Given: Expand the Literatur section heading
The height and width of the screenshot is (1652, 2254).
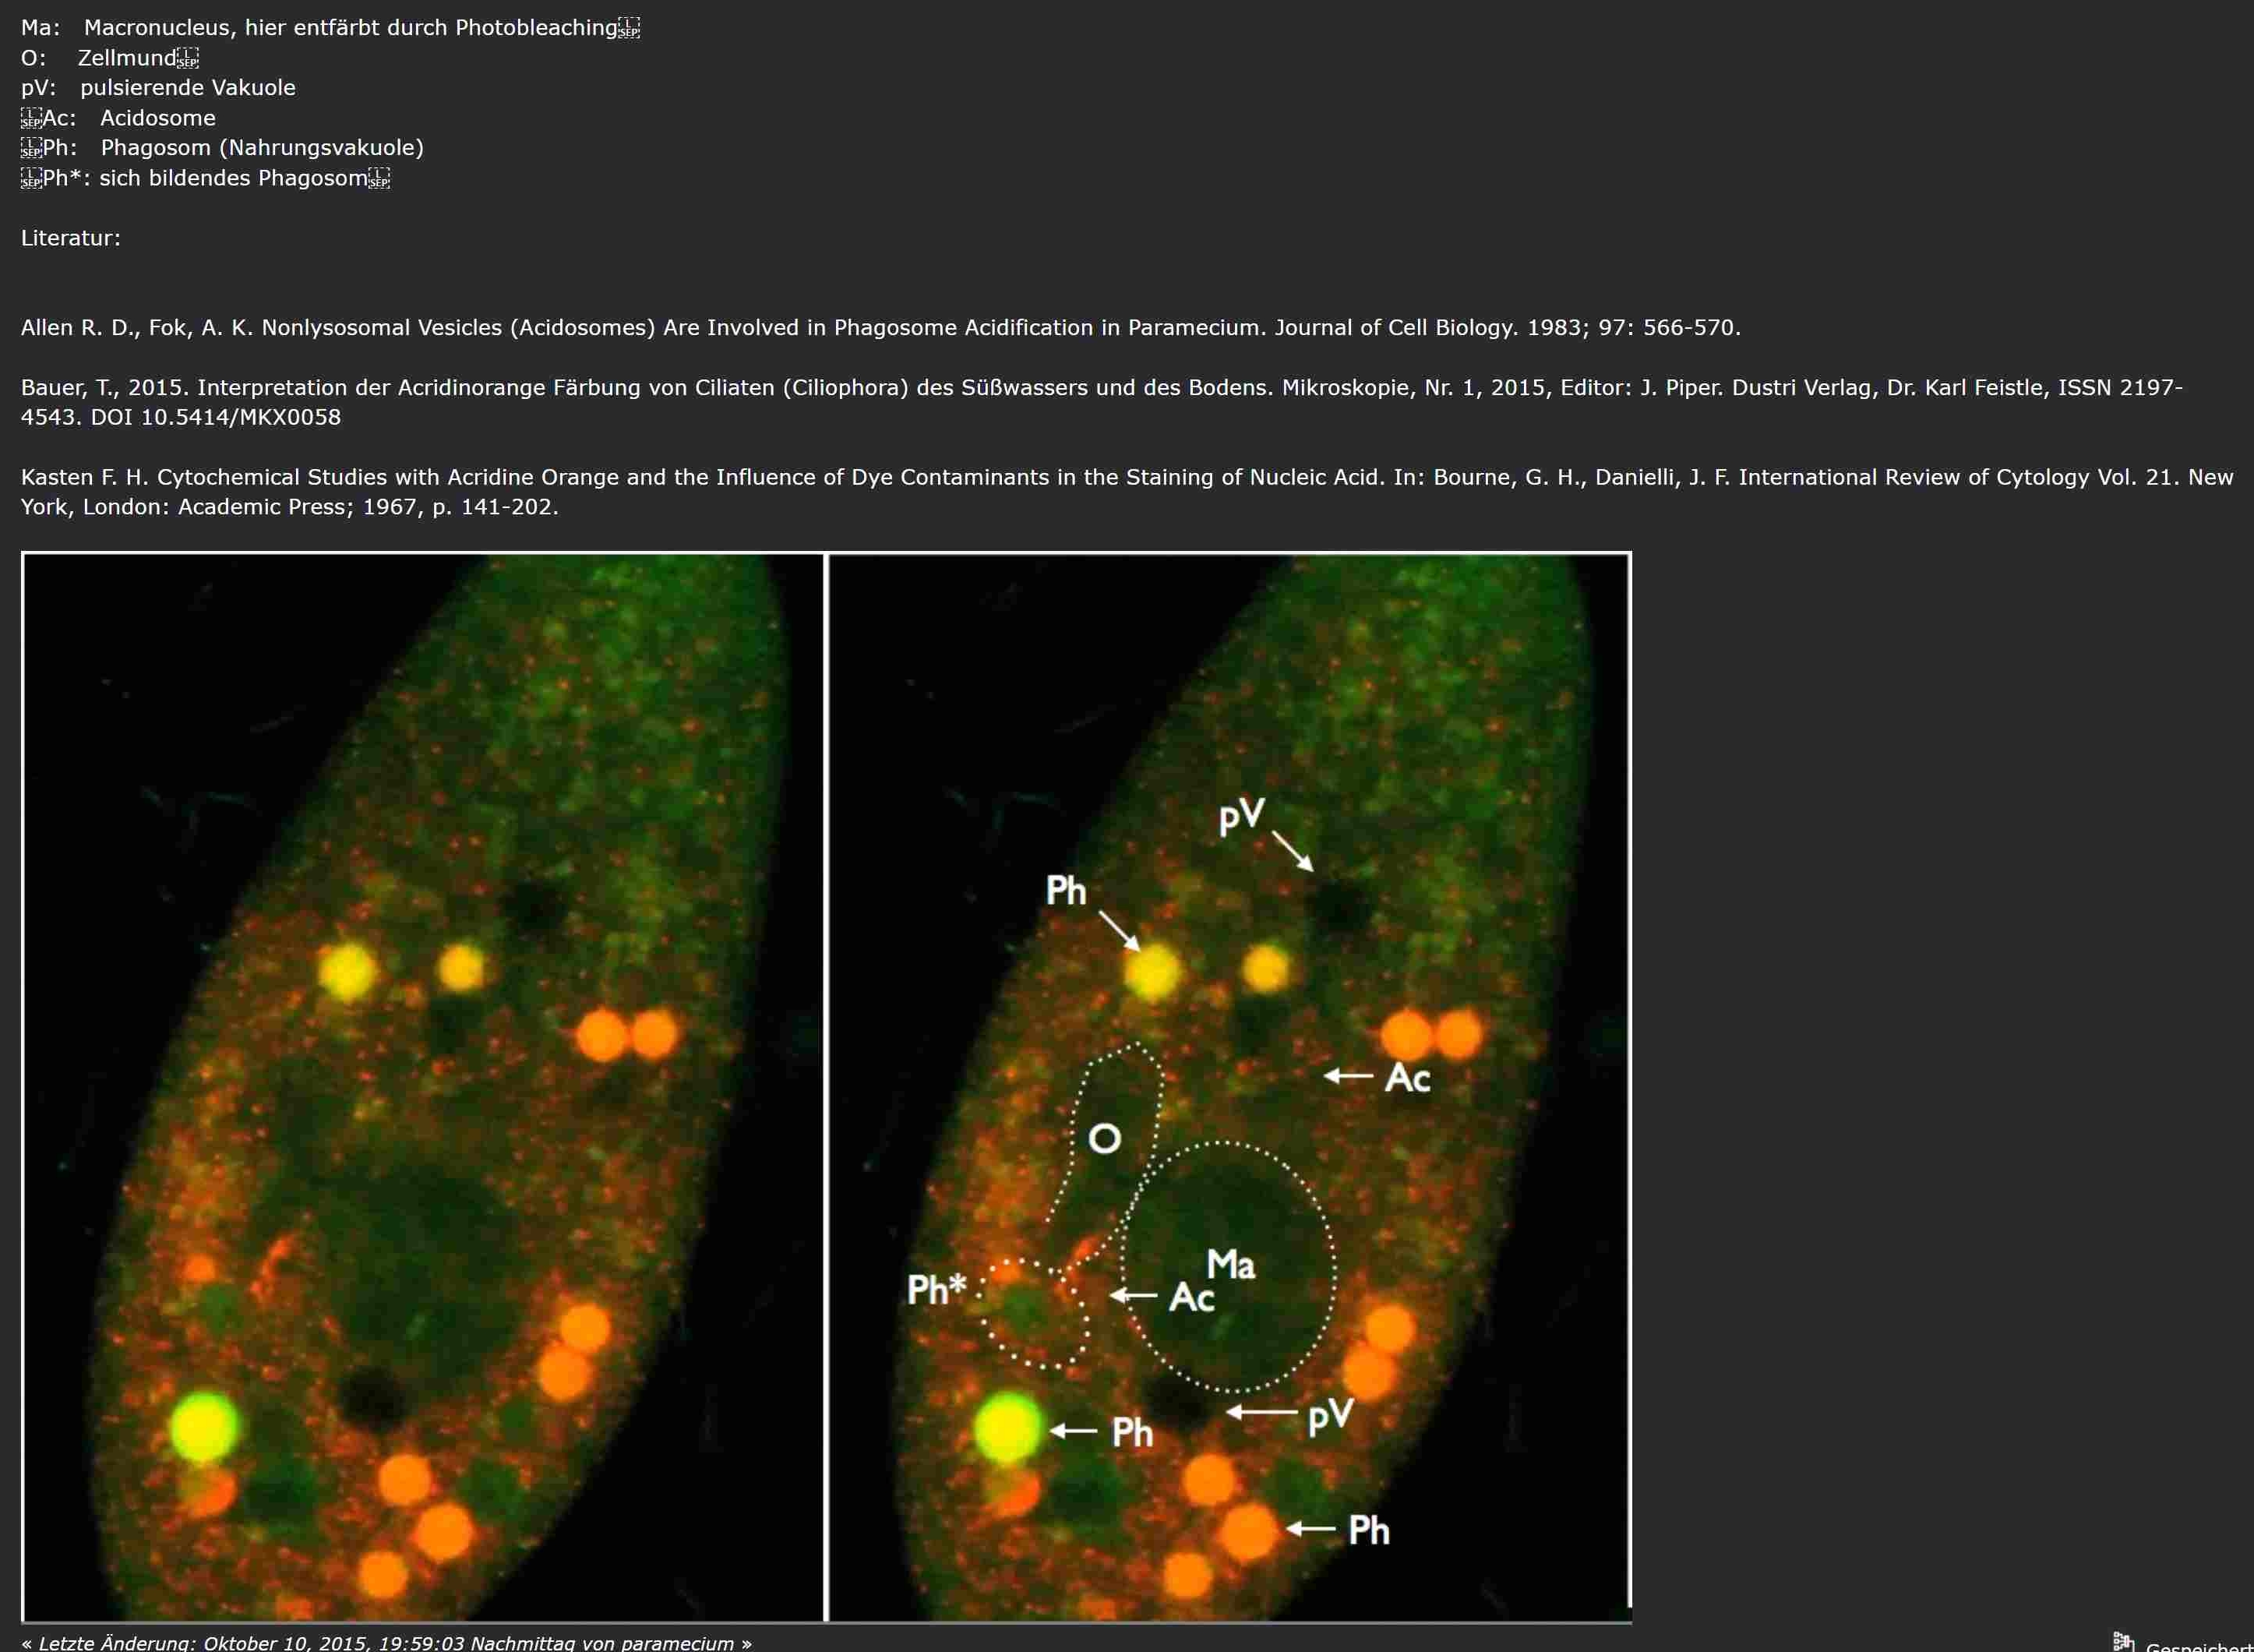Looking at the screenshot, I should [70, 238].
